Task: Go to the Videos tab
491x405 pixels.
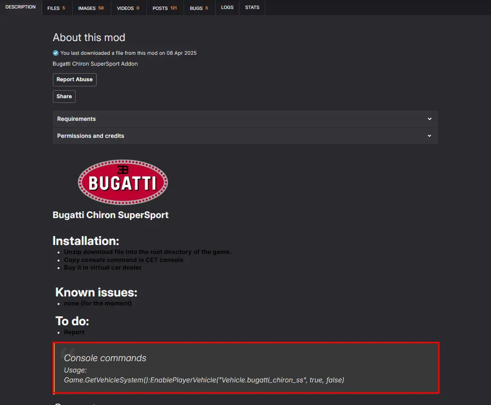Action: pos(128,8)
